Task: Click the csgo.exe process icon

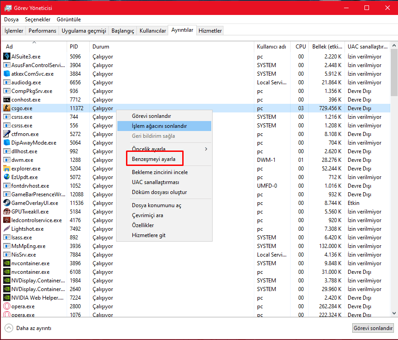Action: [7, 108]
